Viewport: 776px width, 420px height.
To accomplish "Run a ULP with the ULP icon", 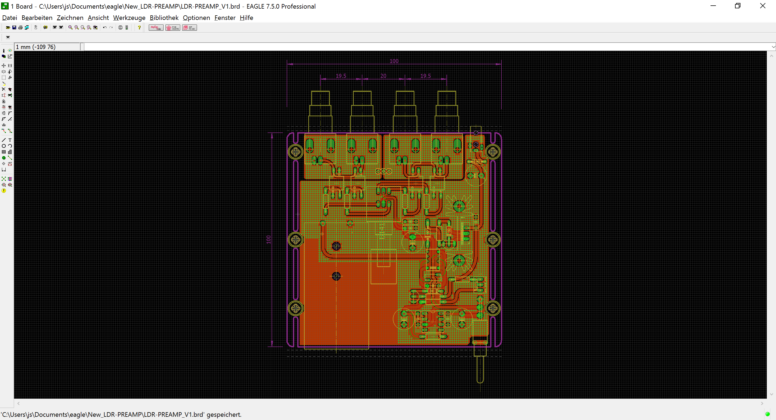I will coord(61,27).
